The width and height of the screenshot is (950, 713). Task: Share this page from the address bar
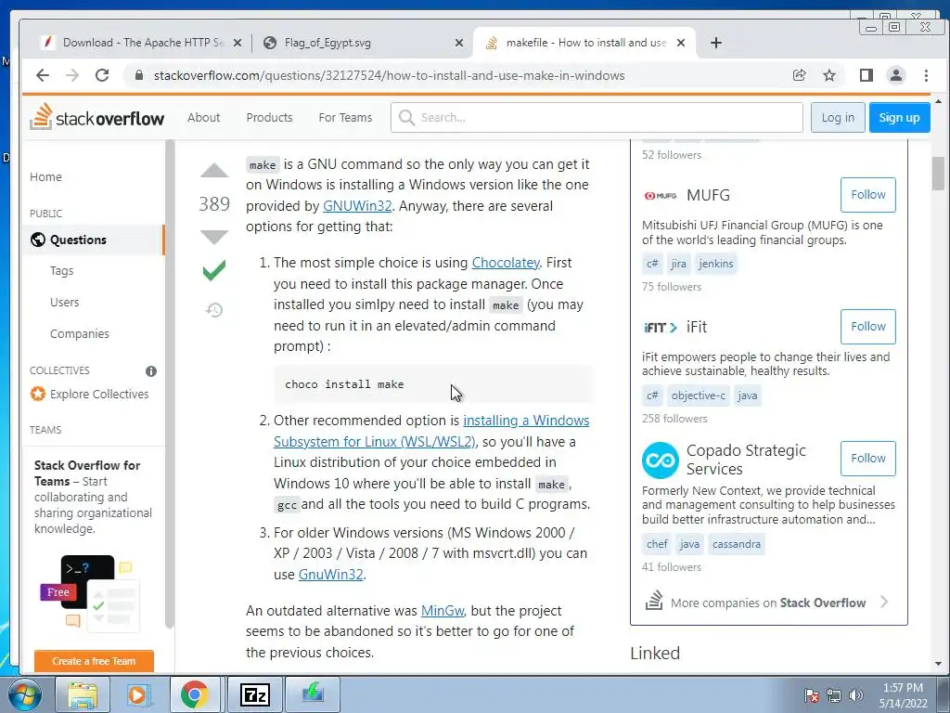click(799, 75)
